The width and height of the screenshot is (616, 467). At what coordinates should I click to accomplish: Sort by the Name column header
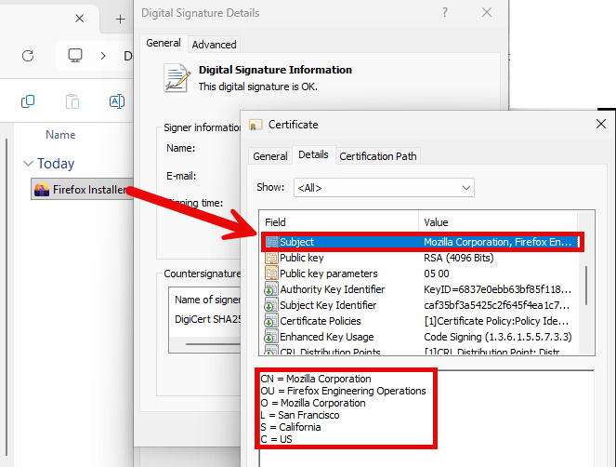(60, 135)
